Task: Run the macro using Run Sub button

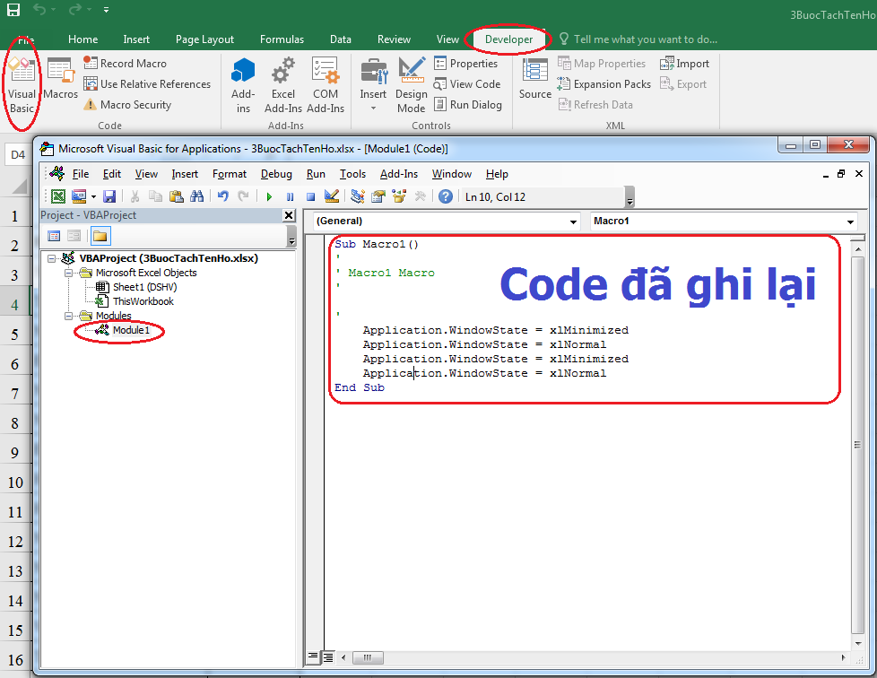Action: 269,196
